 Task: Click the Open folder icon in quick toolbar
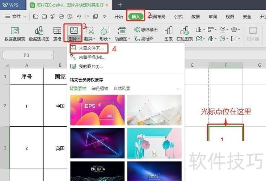(35, 16)
